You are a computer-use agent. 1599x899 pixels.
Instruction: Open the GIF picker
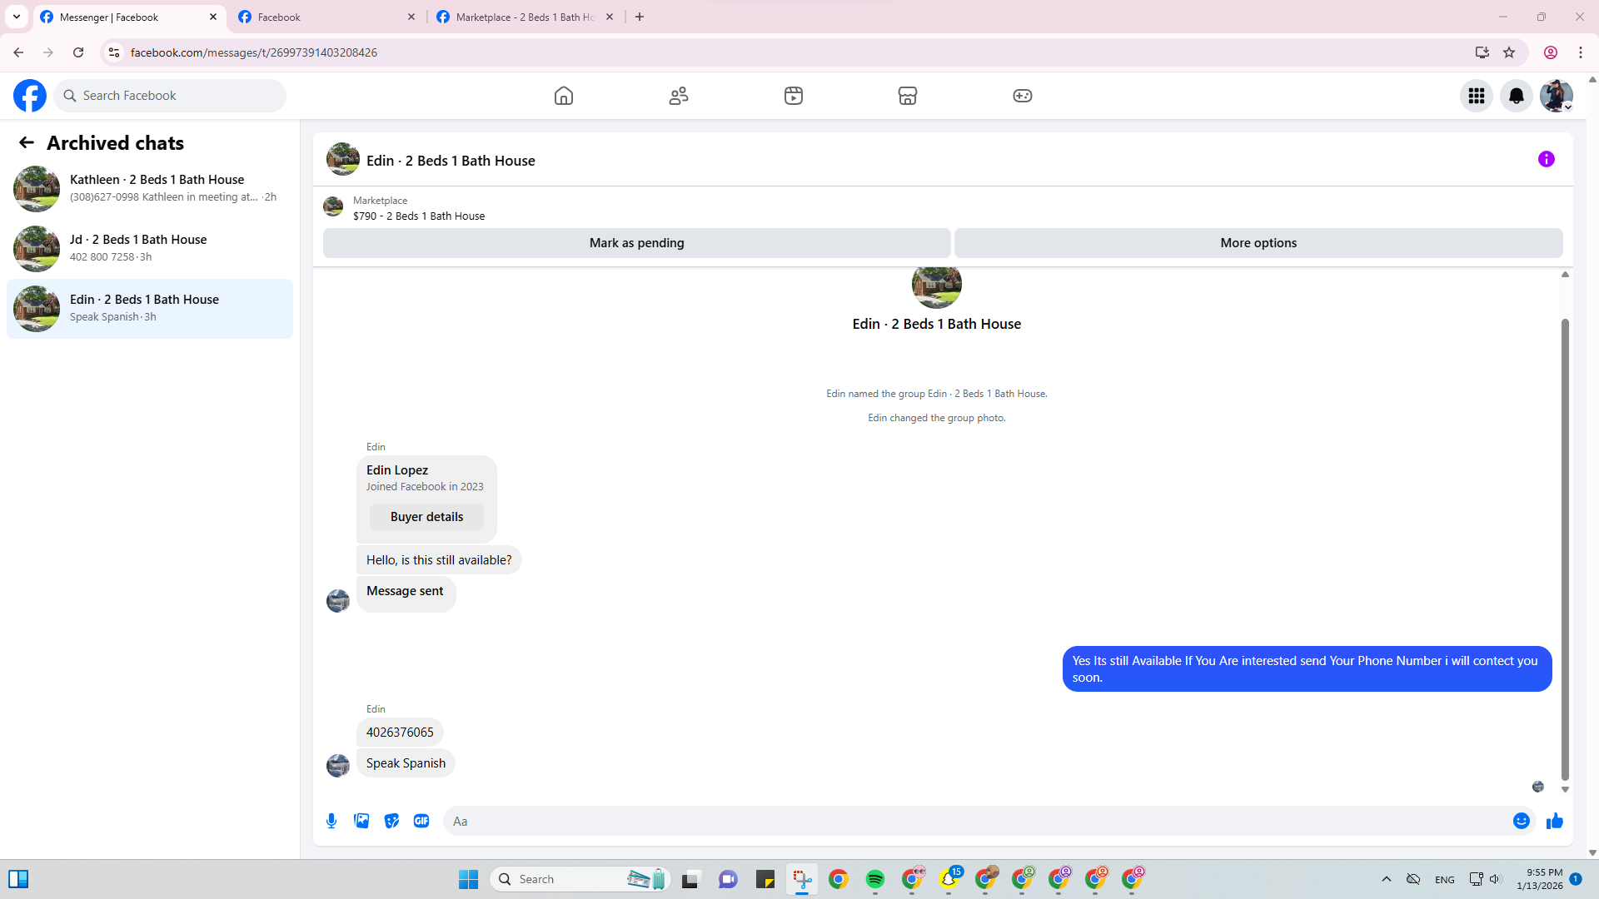click(421, 821)
